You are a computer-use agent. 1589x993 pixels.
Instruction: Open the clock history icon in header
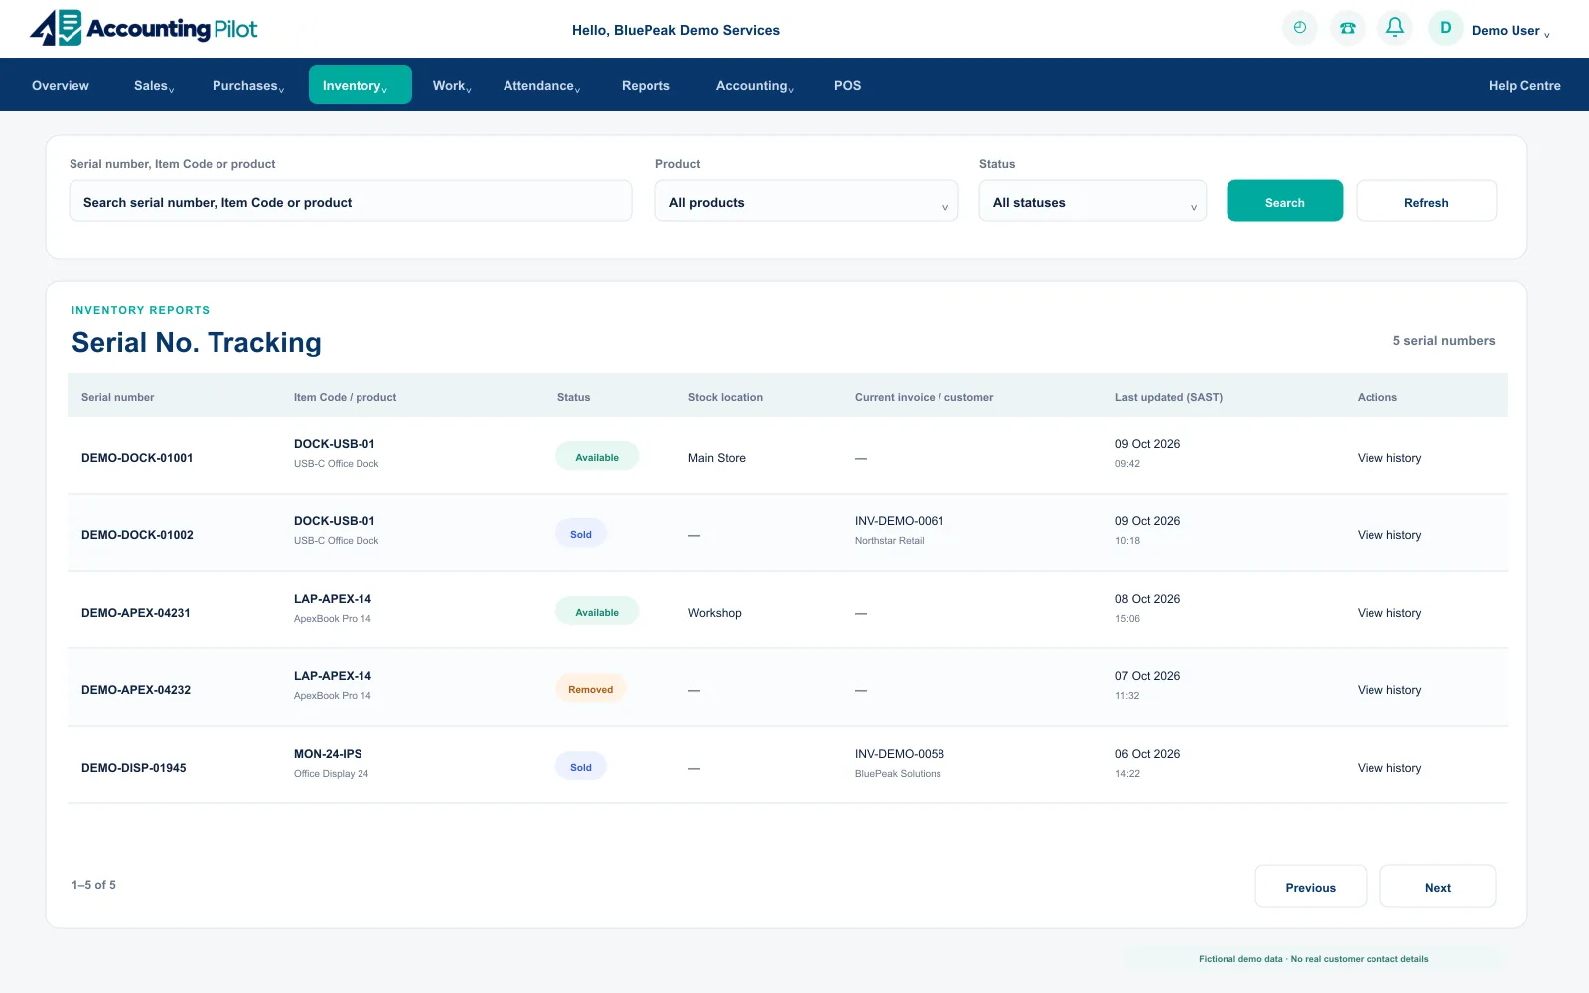pyautogui.click(x=1299, y=28)
